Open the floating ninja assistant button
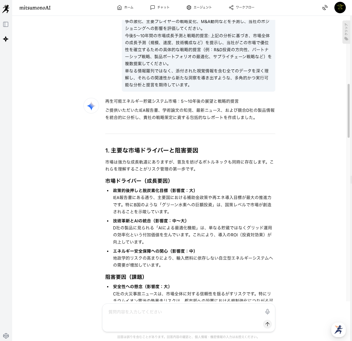This screenshot has width=352, height=341. (x=338, y=330)
